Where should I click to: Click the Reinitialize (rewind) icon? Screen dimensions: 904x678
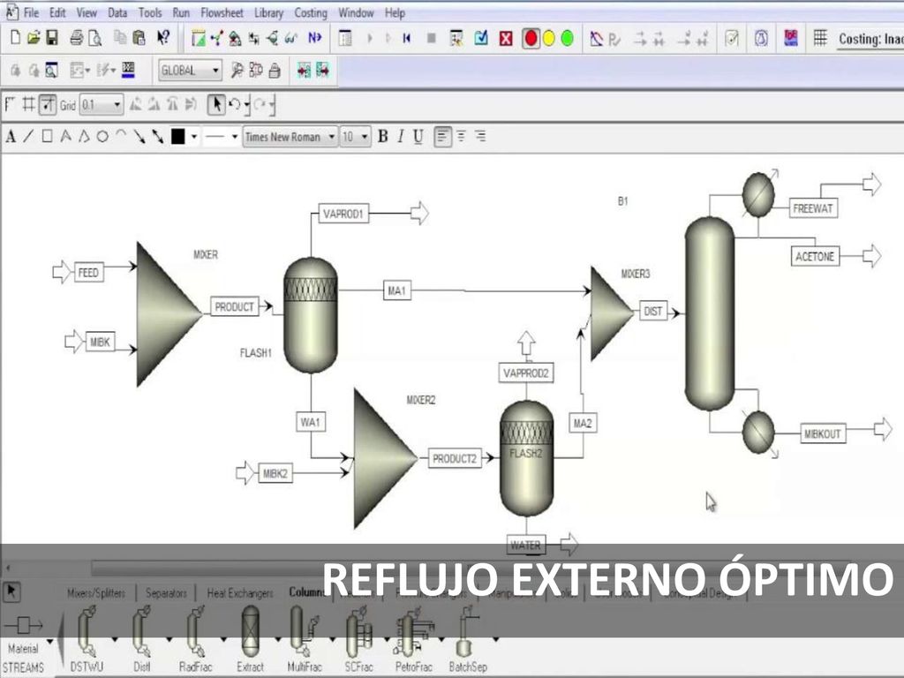pyautogui.click(x=407, y=39)
